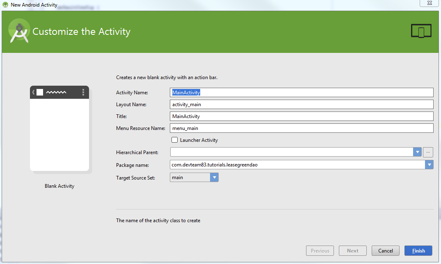Click the 'Menu Resource Name:' label
441x264 pixels.
[x=141, y=128]
